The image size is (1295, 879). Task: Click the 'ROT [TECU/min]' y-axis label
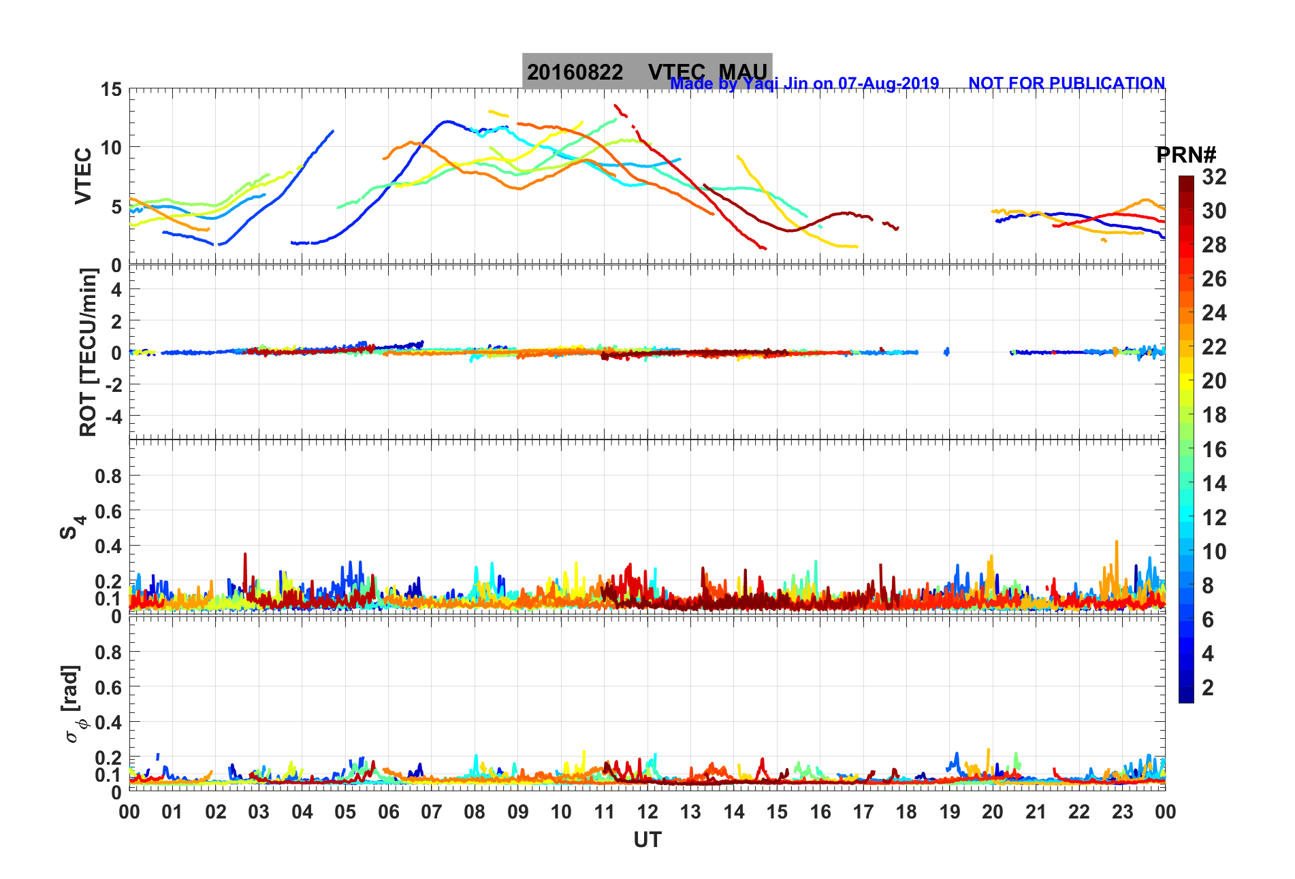click(x=88, y=352)
